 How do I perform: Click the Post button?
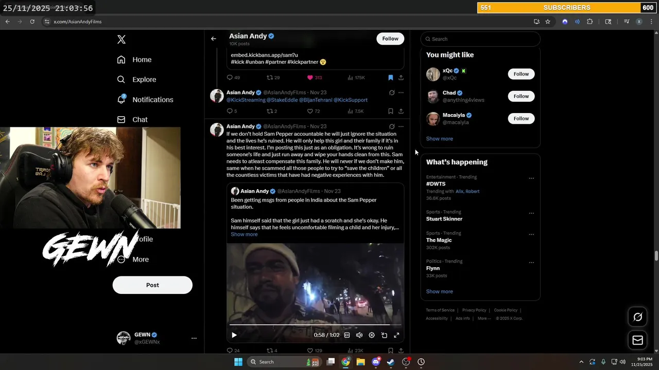[x=152, y=285]
